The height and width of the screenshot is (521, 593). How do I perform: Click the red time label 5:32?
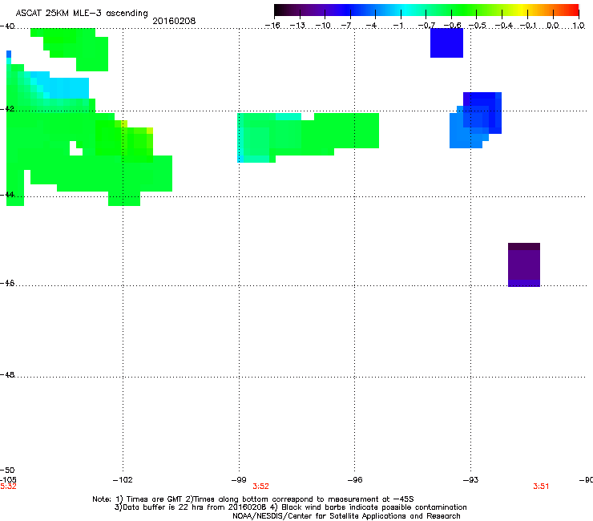point(8,487)
